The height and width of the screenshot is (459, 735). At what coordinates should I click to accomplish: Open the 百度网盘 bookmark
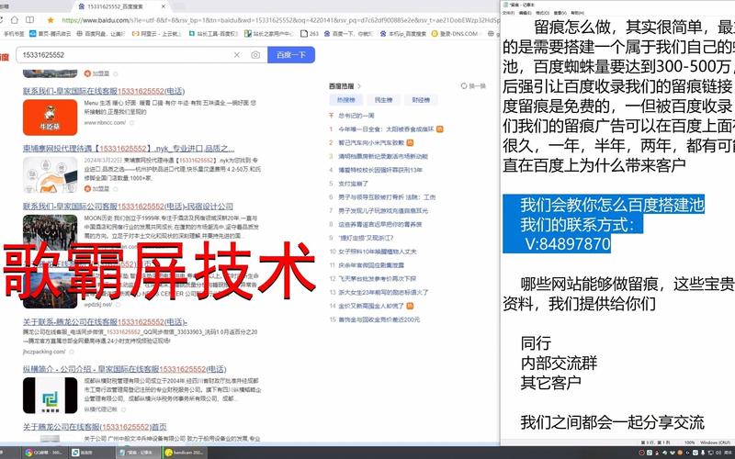point(100,34)
